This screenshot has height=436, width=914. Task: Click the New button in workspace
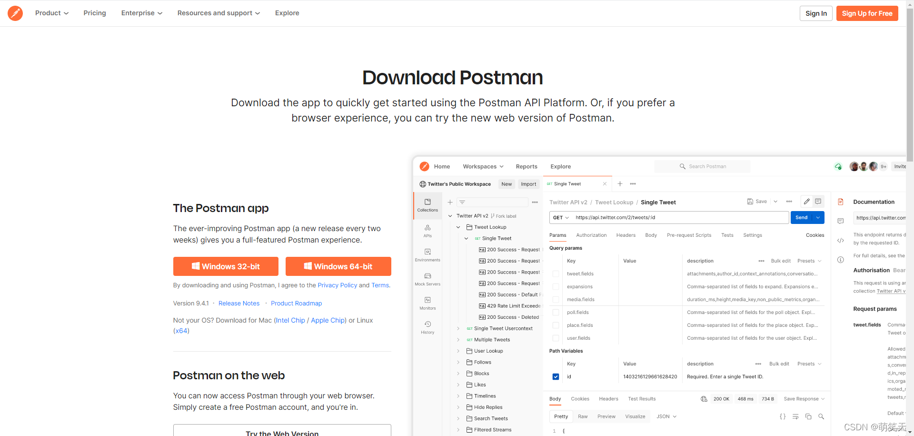point(507,184)
